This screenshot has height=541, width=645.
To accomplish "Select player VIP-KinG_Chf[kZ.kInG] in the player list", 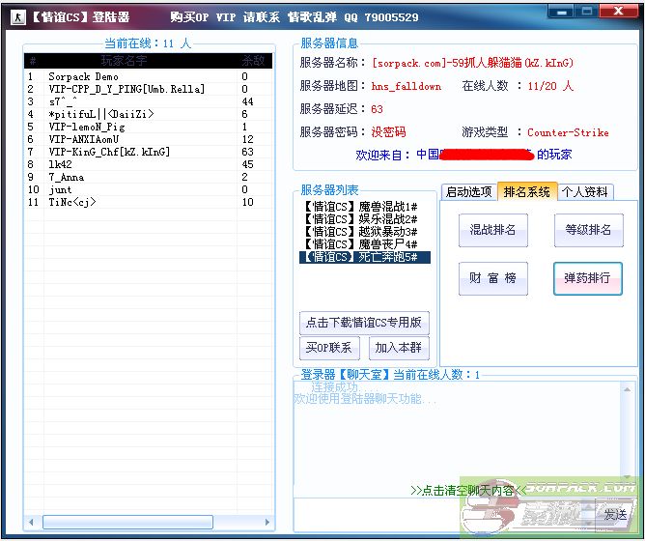I will [109, 152].
